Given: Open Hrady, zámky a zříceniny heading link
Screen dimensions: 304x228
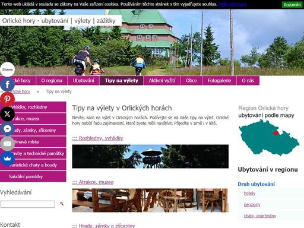Looking at the screenshot, I should [103, 226].
